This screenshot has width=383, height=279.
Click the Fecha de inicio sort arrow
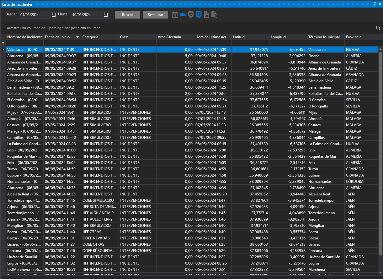point(77,37)
